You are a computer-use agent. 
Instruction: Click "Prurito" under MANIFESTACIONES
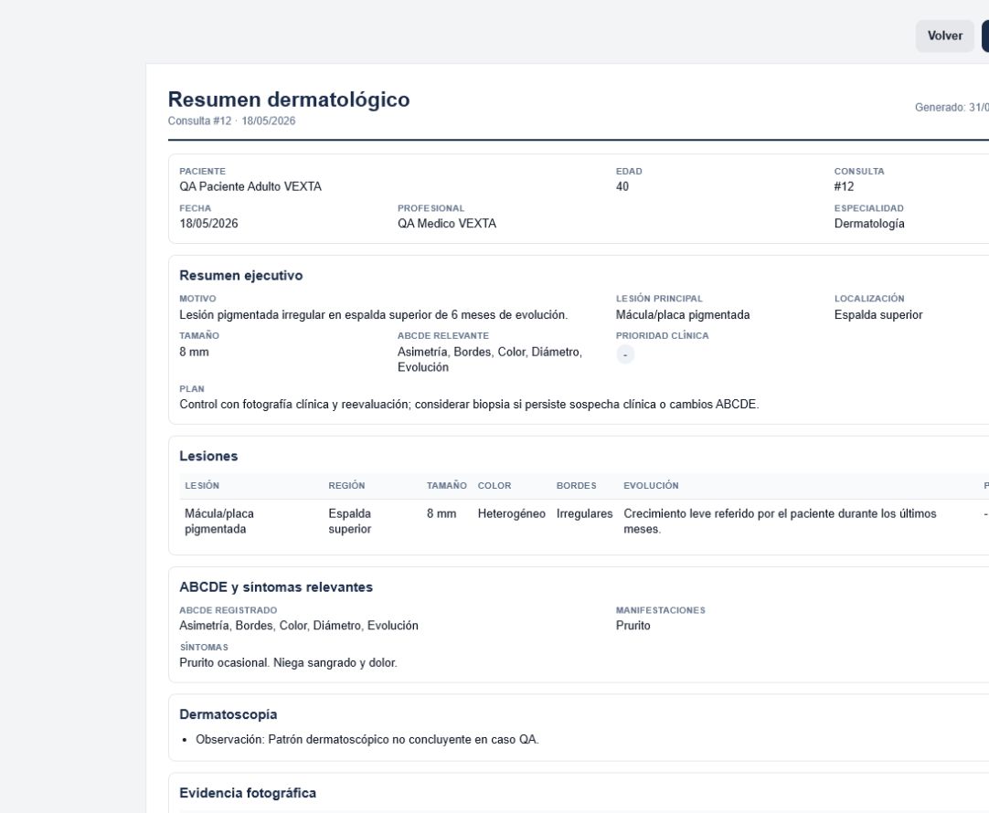pyautogui.click(x=633, y=626)
